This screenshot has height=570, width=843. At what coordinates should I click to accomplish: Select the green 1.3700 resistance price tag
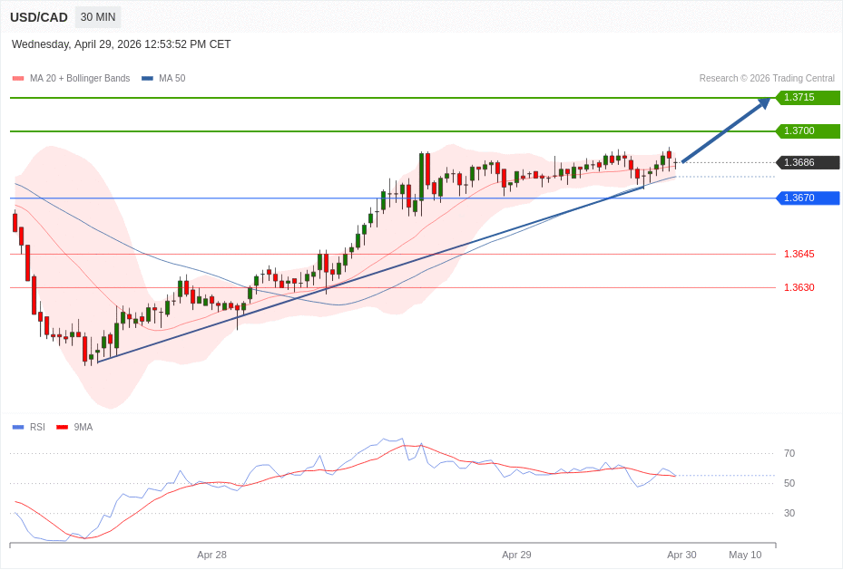[x=807, y=131]
